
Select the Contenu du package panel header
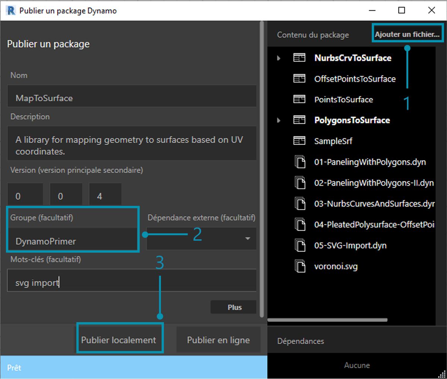(313, 35)
